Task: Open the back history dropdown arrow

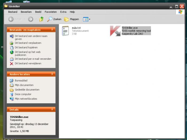Action: [24, 19]
